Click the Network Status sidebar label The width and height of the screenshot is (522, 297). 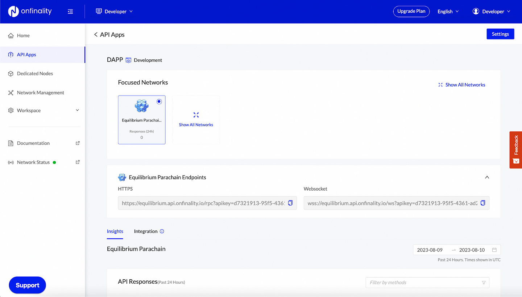pos(33,162)
